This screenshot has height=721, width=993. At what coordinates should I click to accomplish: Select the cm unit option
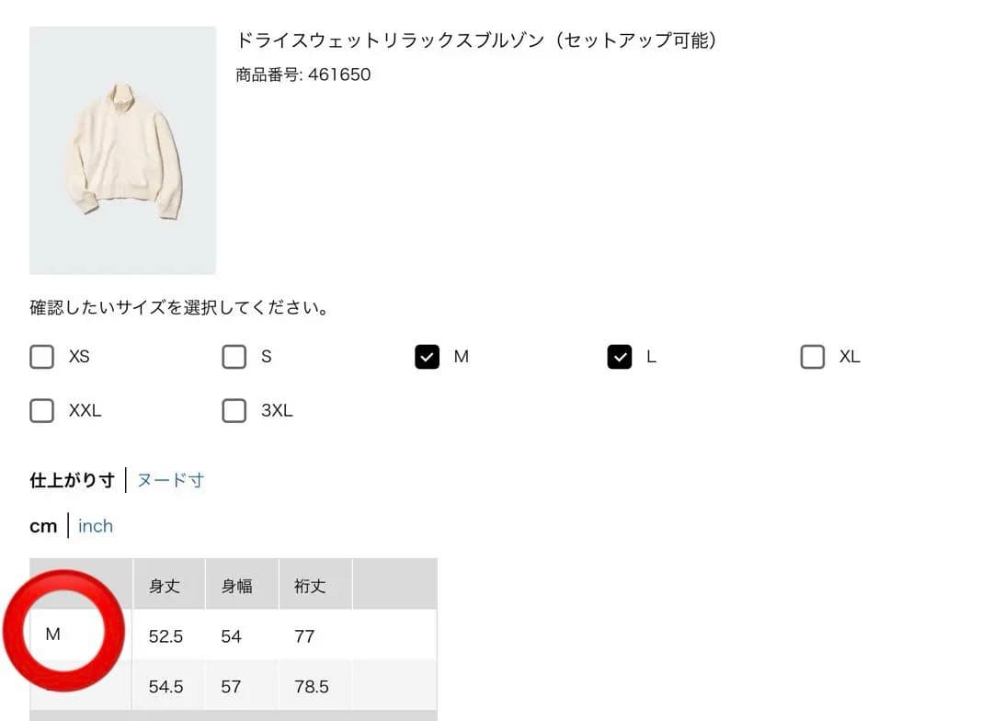click(x=43, y=526)
